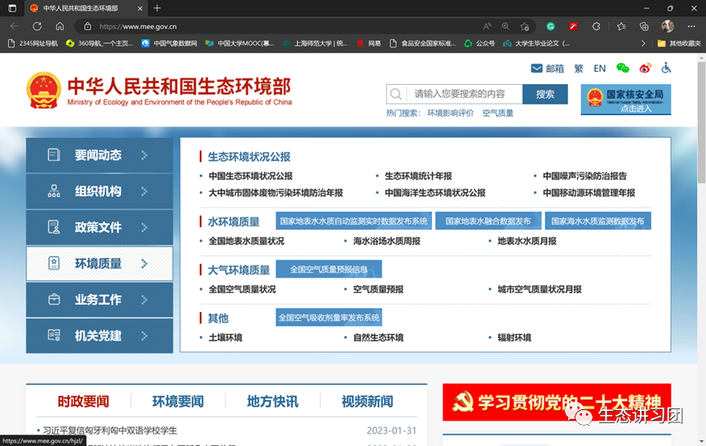
Task: Go to browser home page icon
Action: coord(60,26)
